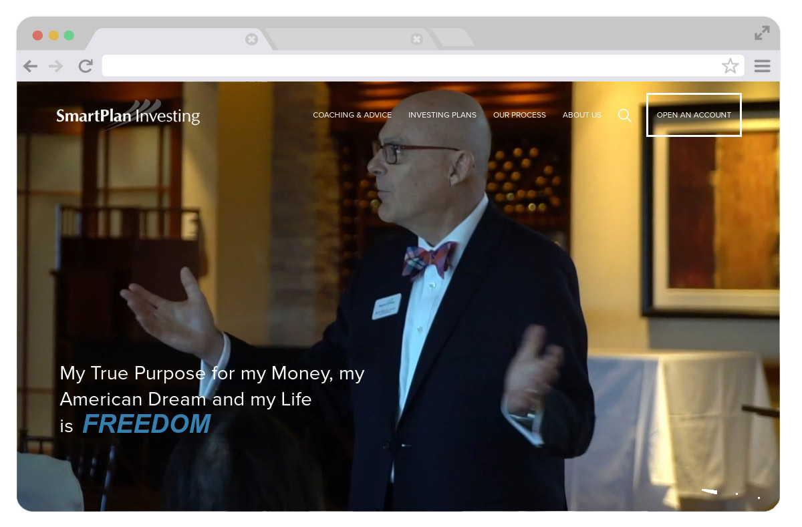The height and width of the screenshot is (527, 802).
Task: Go back using the browser back arrow
Action: [30, 66]
